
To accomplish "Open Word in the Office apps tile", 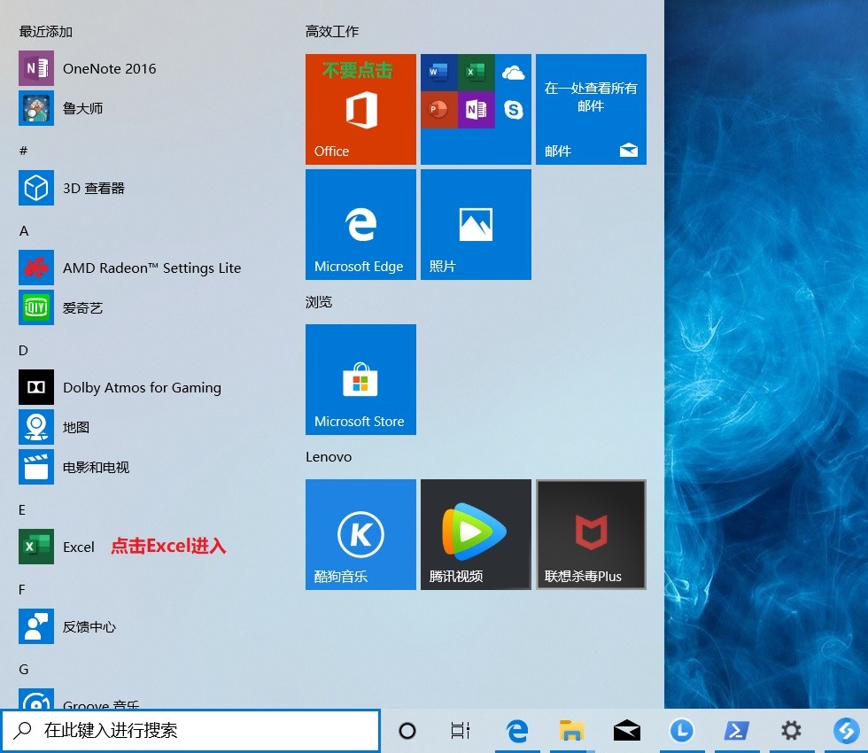I will [x=439, y=72].
